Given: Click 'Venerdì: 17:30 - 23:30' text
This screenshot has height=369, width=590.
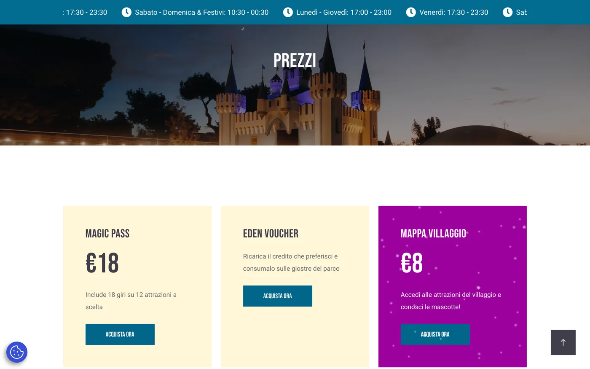Looking at the screenshot, I should [x=454, y=12].
